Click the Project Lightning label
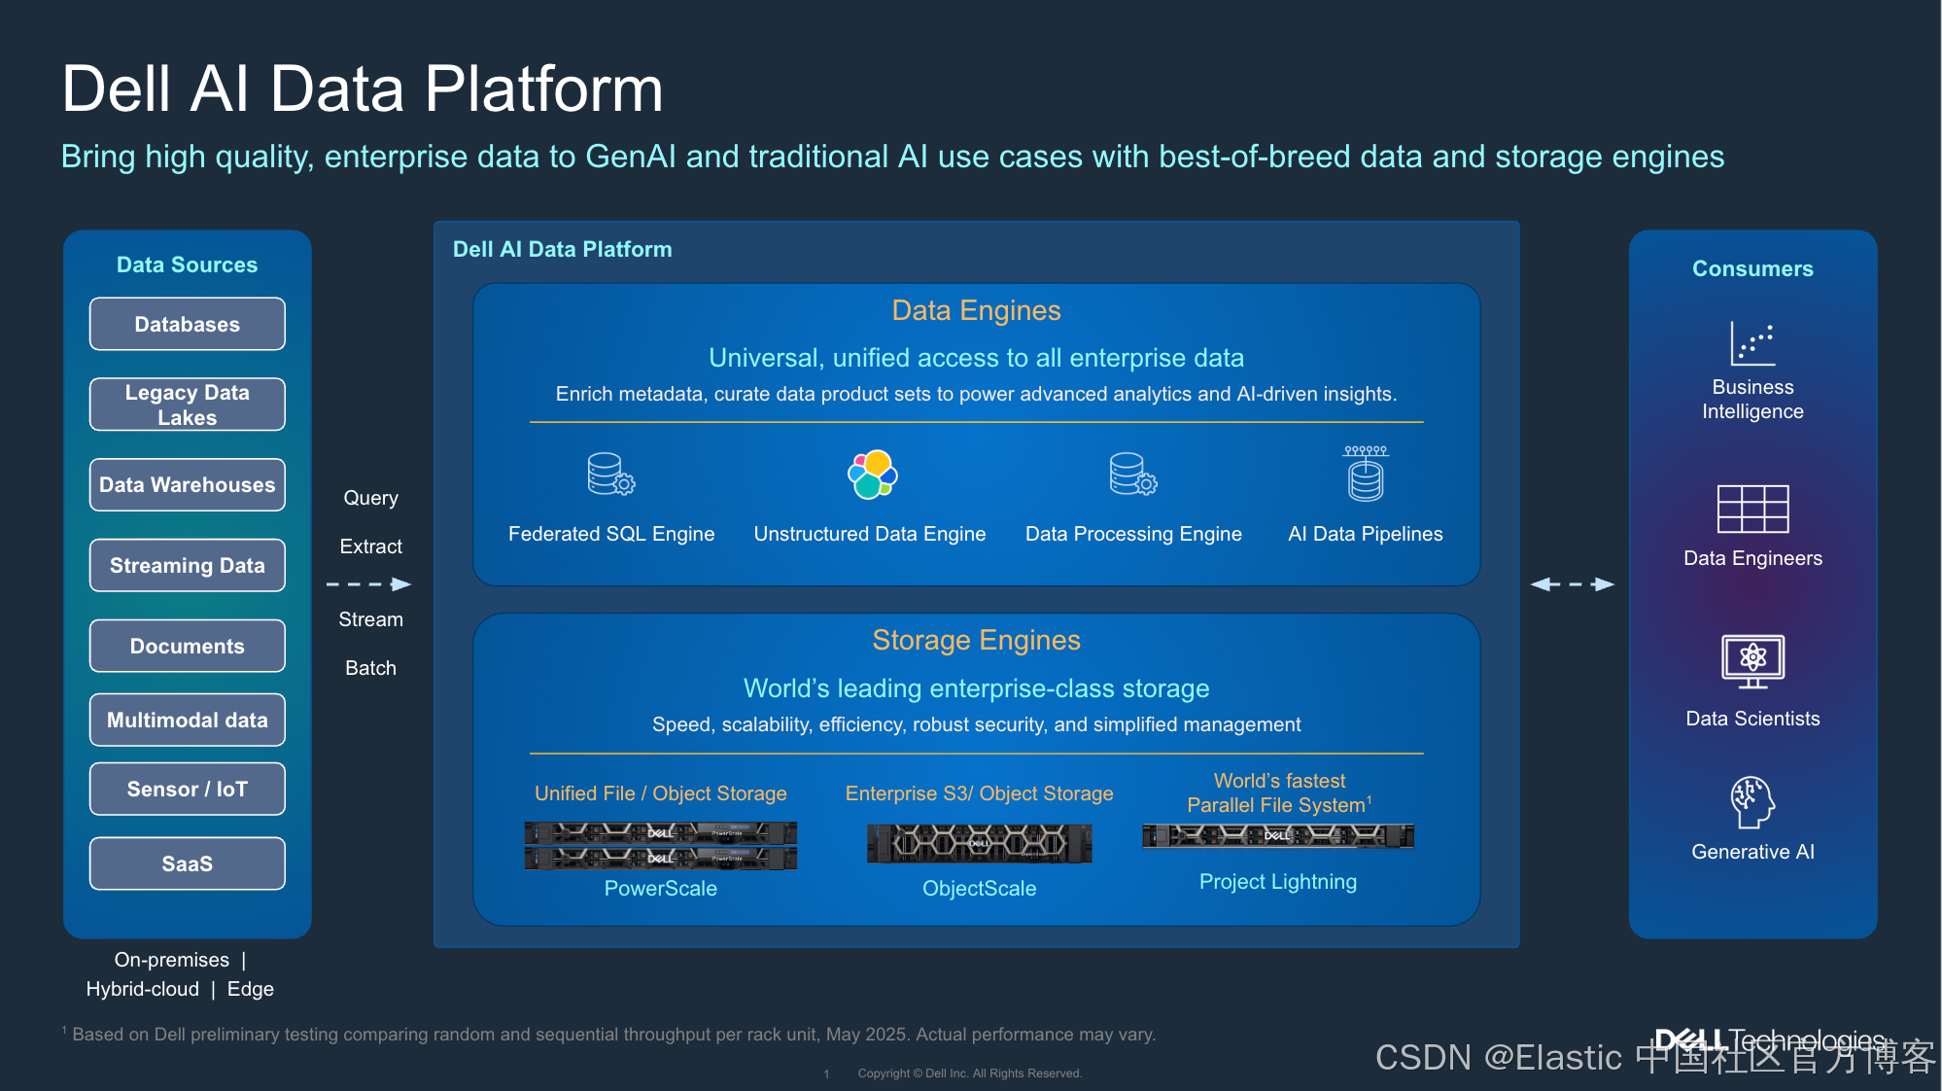1942x1091 pixels. tap(1278, 882)
